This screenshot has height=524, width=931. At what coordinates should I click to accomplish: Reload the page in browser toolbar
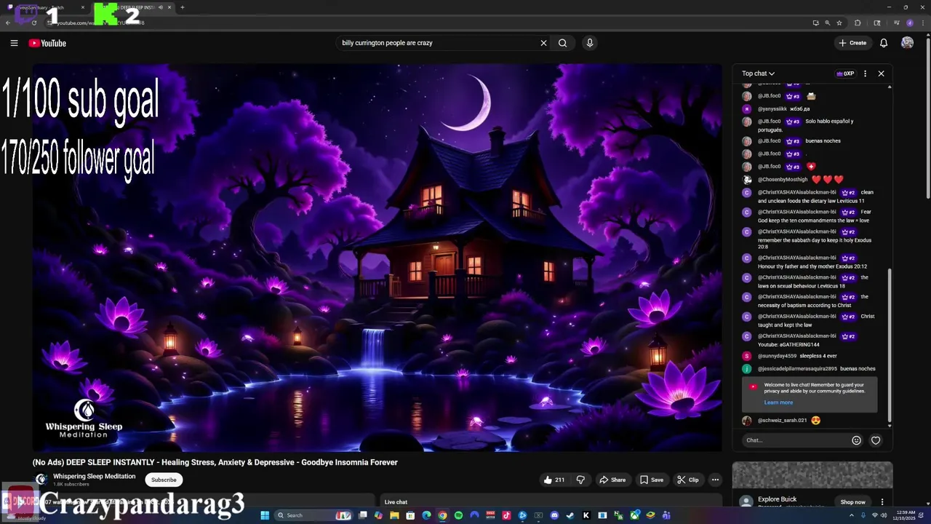tap(34, 23)
